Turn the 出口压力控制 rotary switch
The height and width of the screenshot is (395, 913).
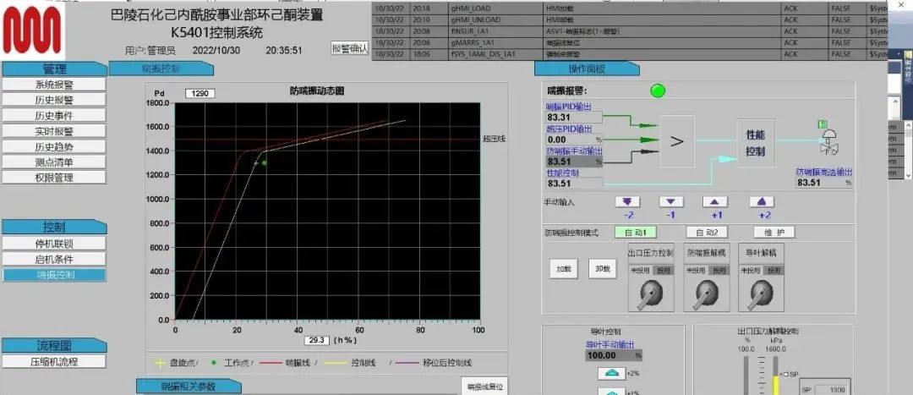point(650,293)
